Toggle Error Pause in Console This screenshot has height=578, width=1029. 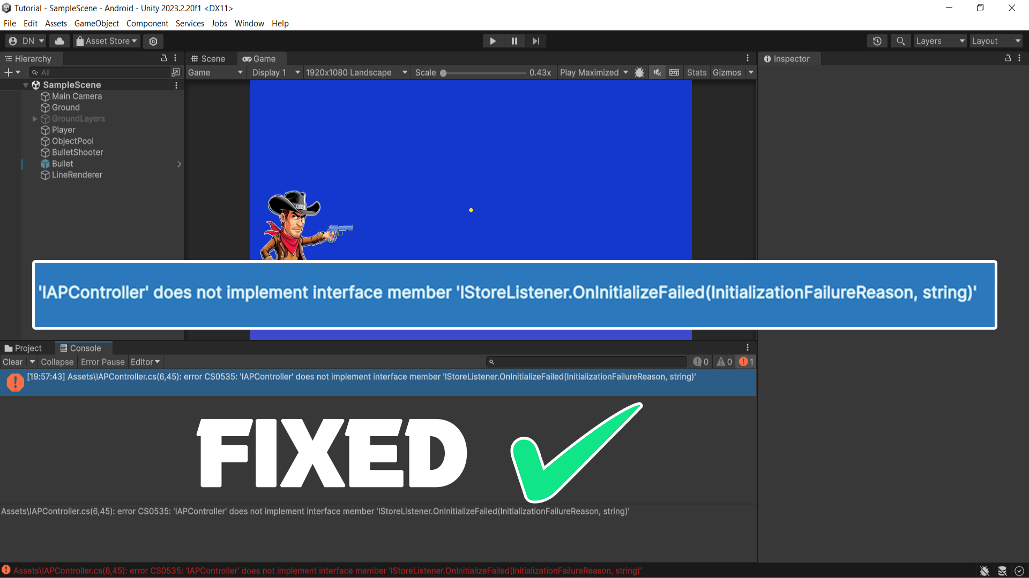click(103, 362)
